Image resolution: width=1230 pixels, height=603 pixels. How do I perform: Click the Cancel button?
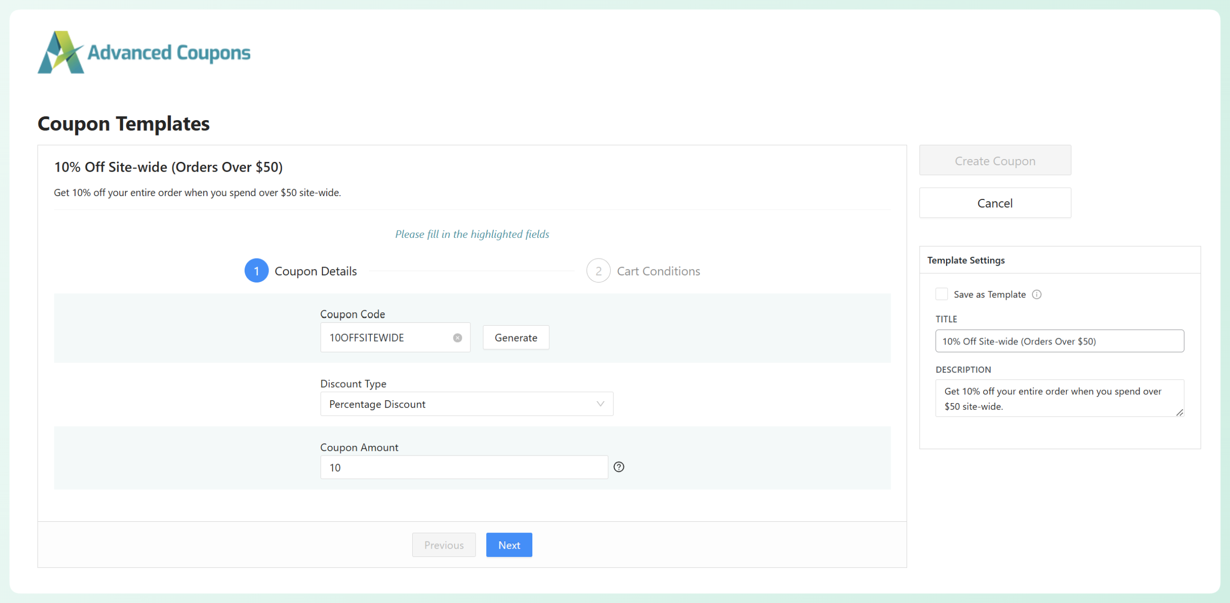995,203
